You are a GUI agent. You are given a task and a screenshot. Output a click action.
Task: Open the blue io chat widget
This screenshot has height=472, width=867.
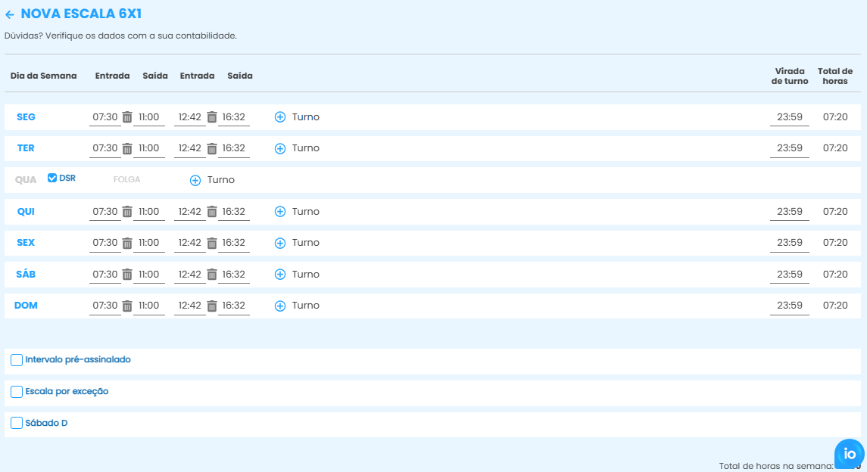[849, 453]
